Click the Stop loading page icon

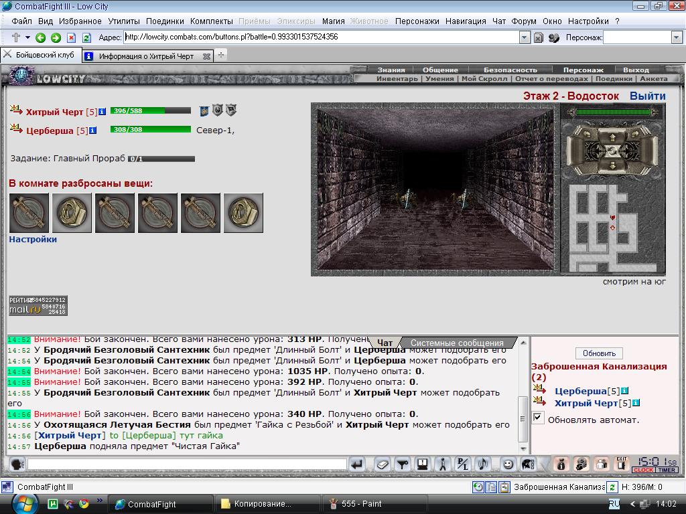[x=71, y=38]
